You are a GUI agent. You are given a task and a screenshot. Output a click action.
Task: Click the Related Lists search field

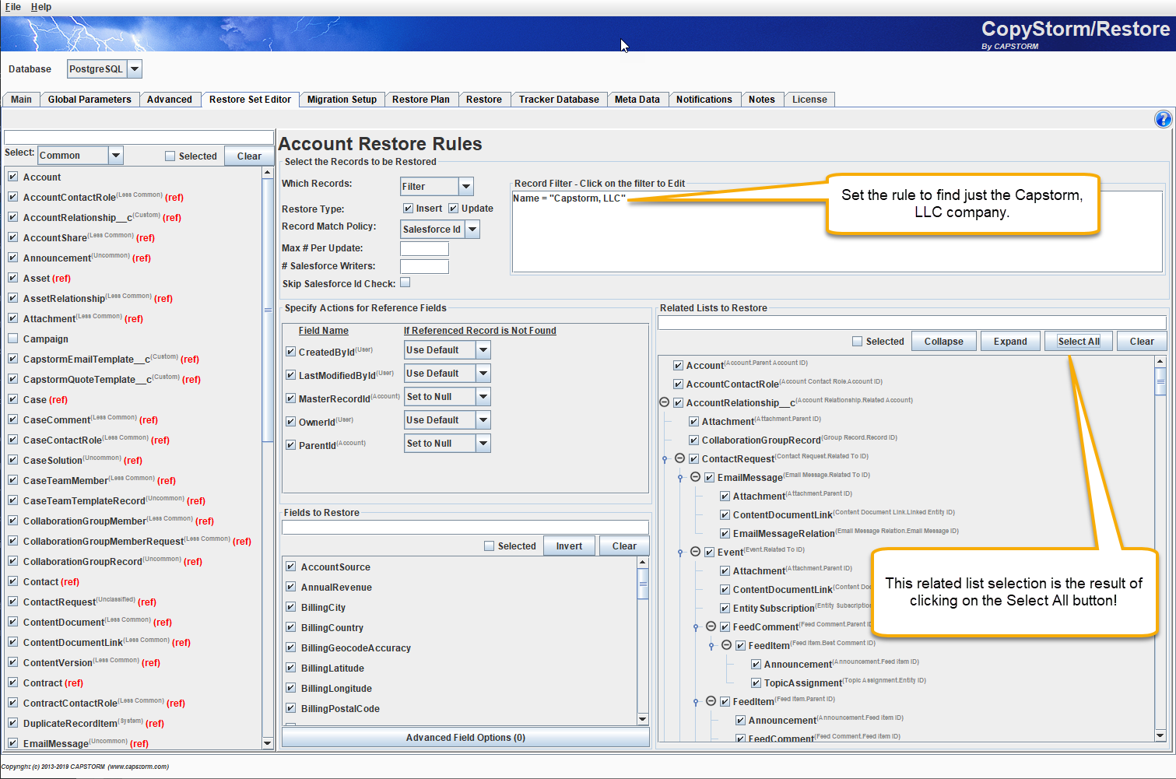pos(912,322)
